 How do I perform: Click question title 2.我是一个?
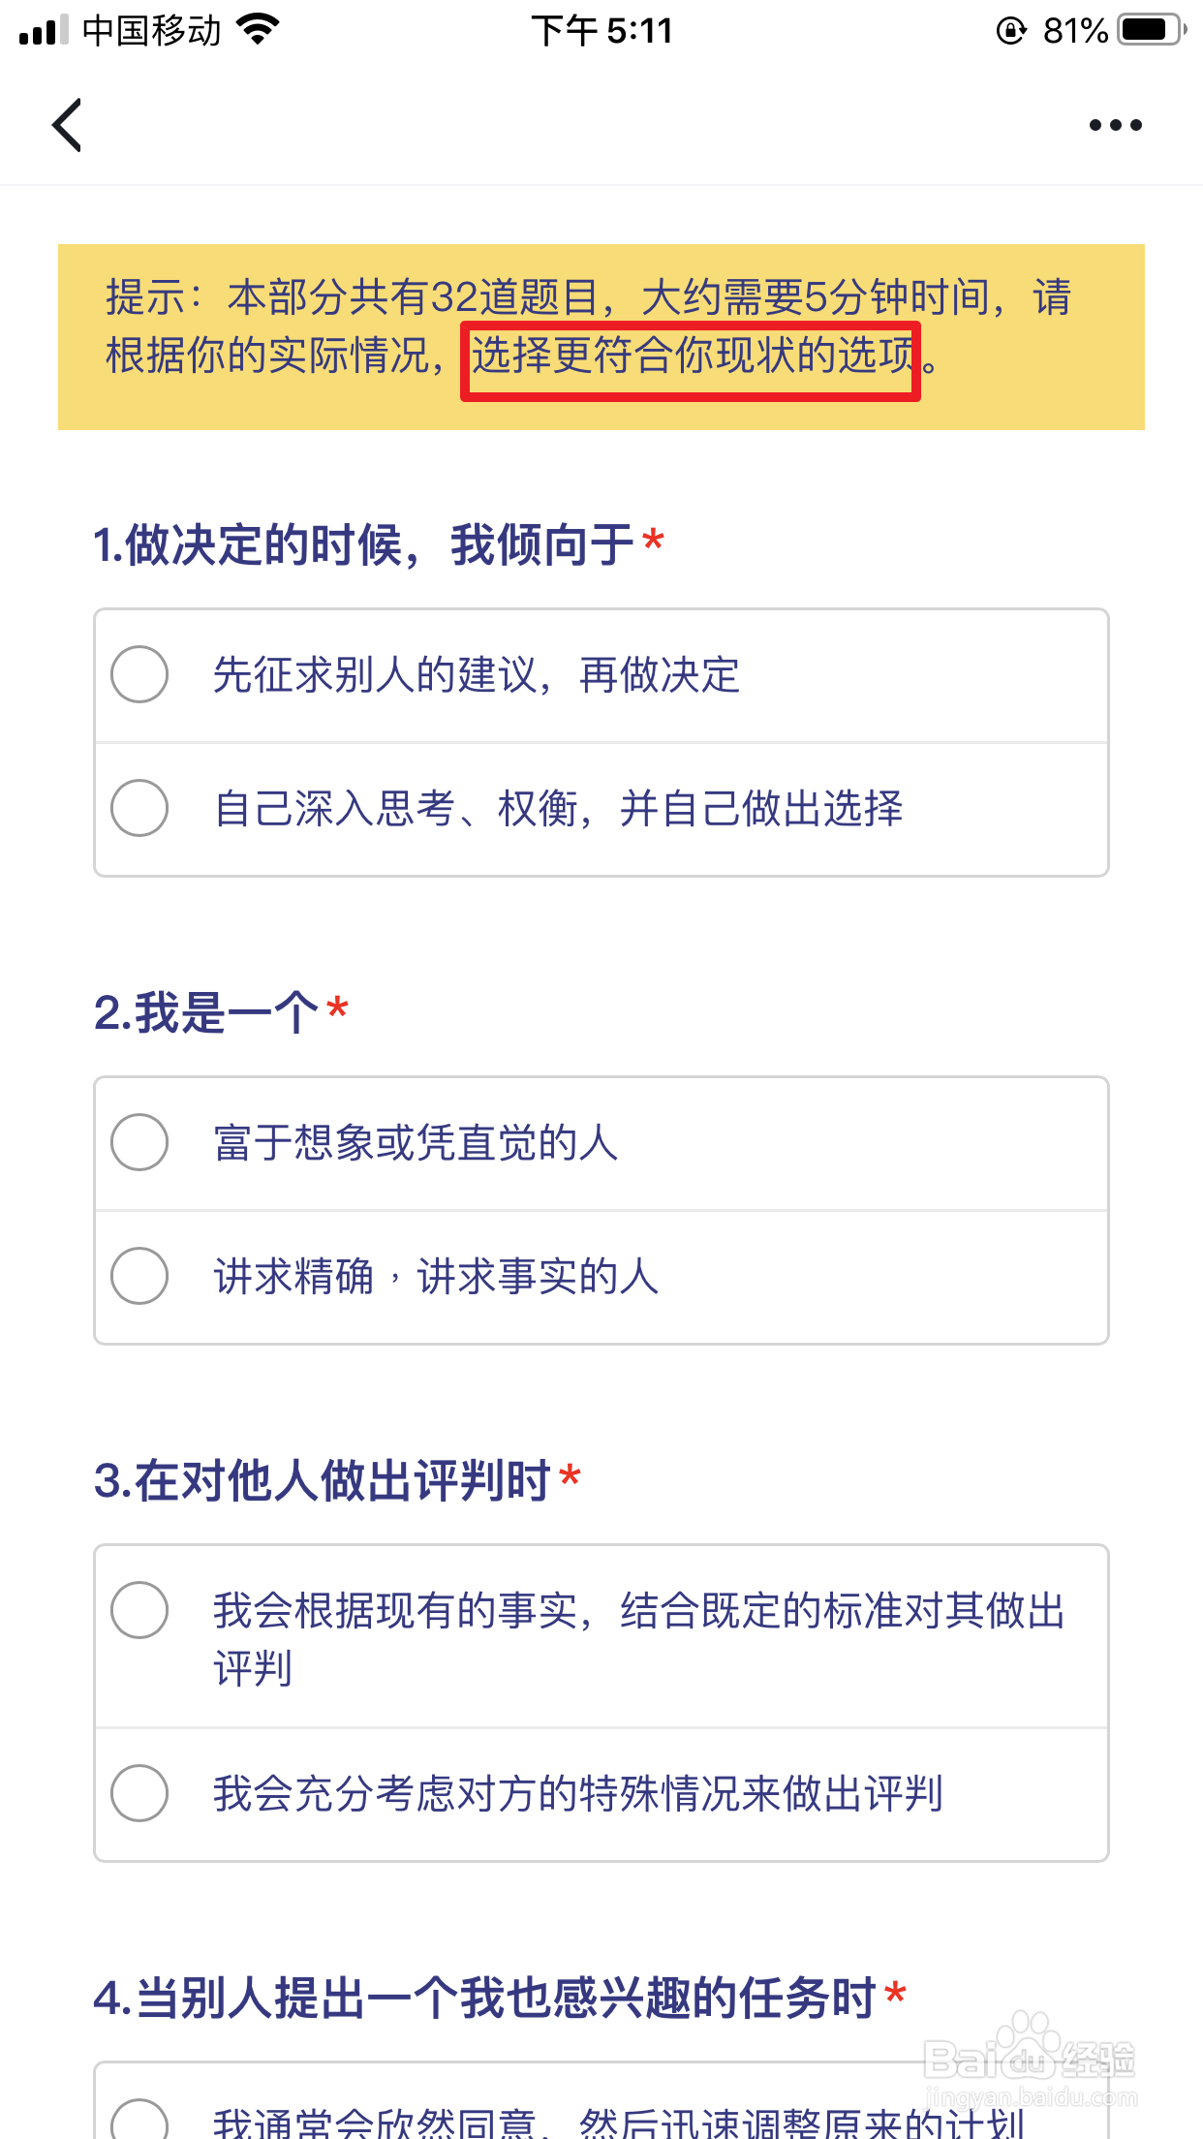click(206, 1012)
